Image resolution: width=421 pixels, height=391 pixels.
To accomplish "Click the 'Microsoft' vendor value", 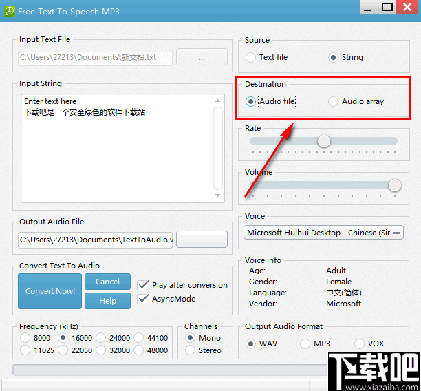I will click(343, 304).
